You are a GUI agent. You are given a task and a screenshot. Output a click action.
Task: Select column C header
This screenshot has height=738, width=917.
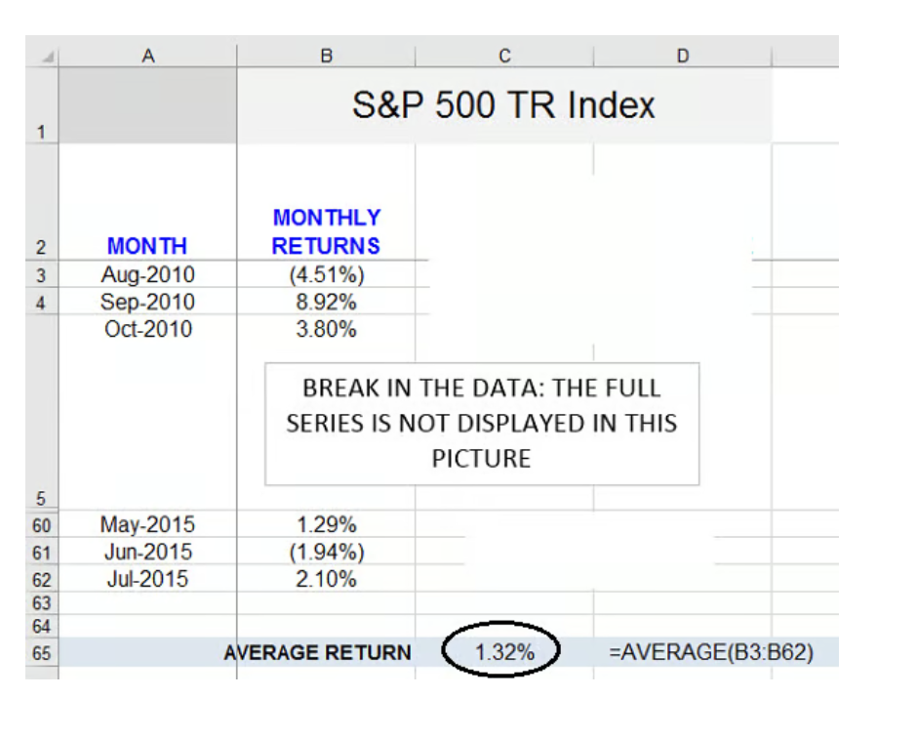[x=504, y=56]
